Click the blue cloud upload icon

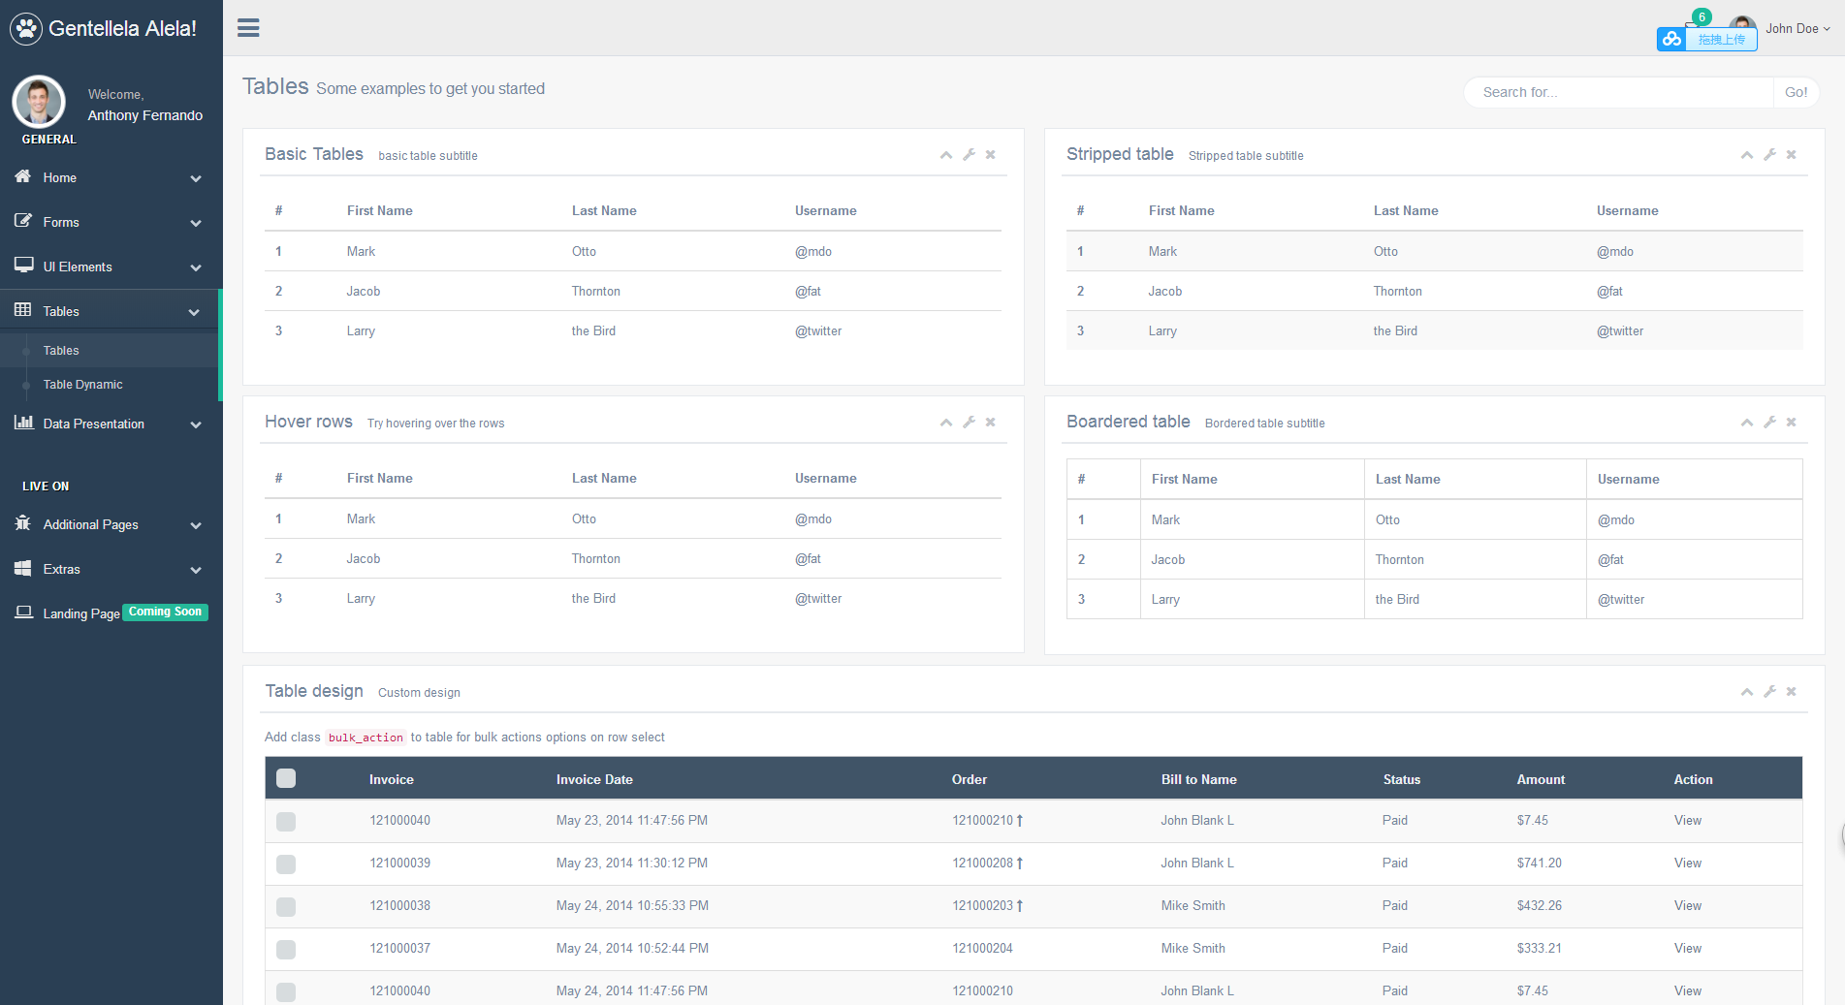[x=1671, y=39]
